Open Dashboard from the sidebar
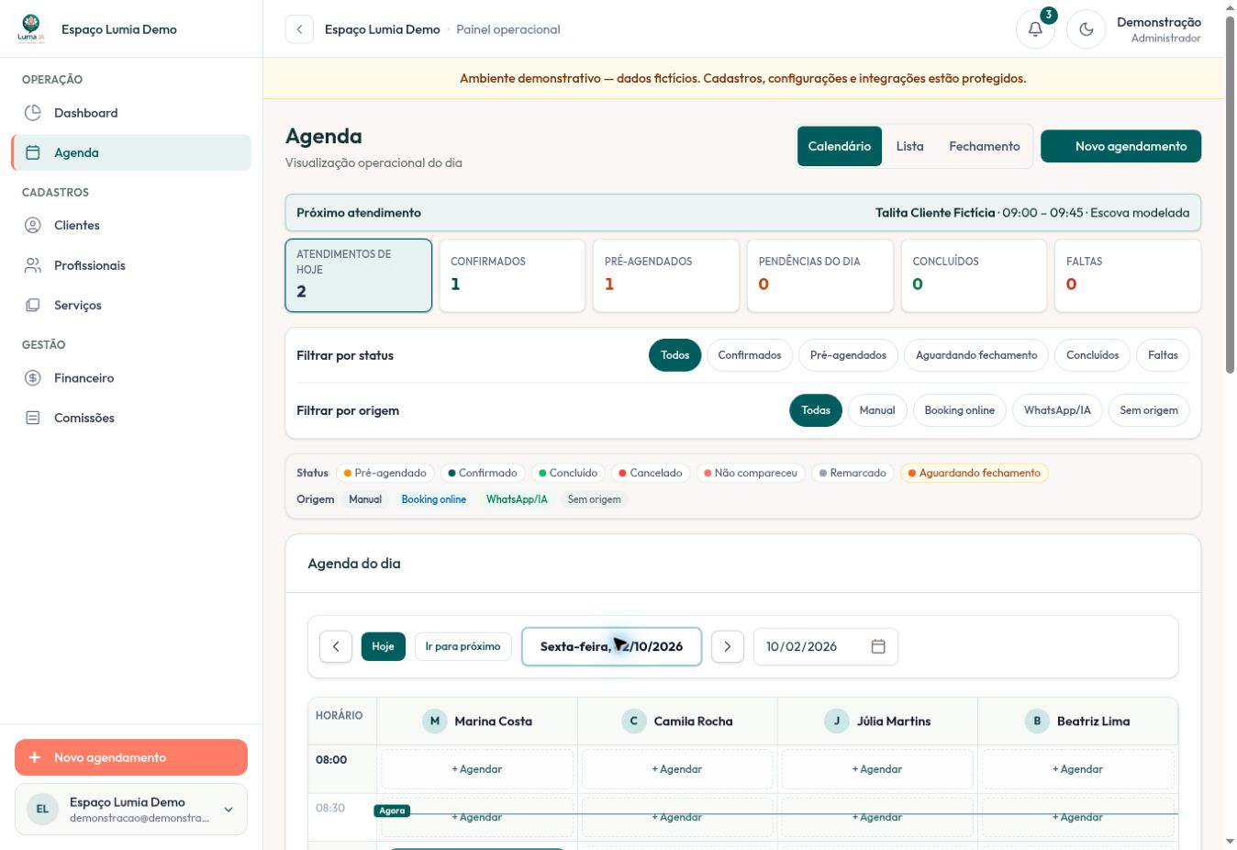 131,113
